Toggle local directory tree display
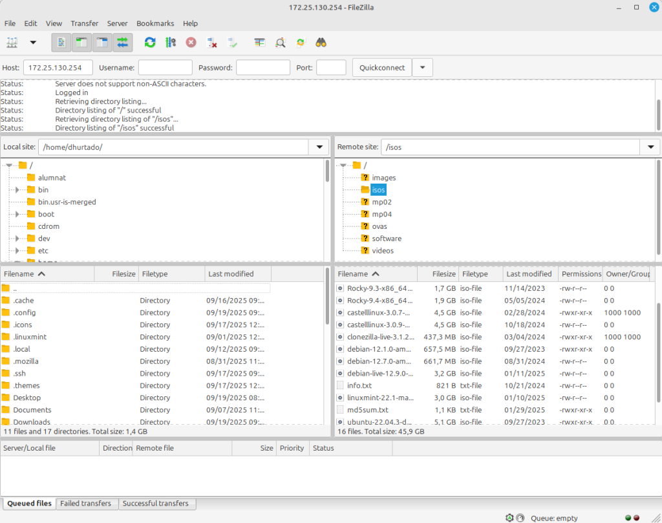The image size is (662, 523). point(81,43)
